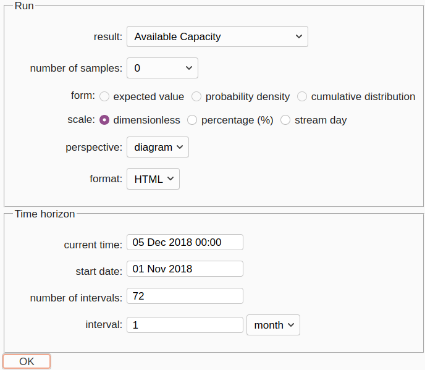Image resolution: width=425 pixels, height=370 pixels.
Task: Click the 'Run' group heading
Action: click(24, 6)
